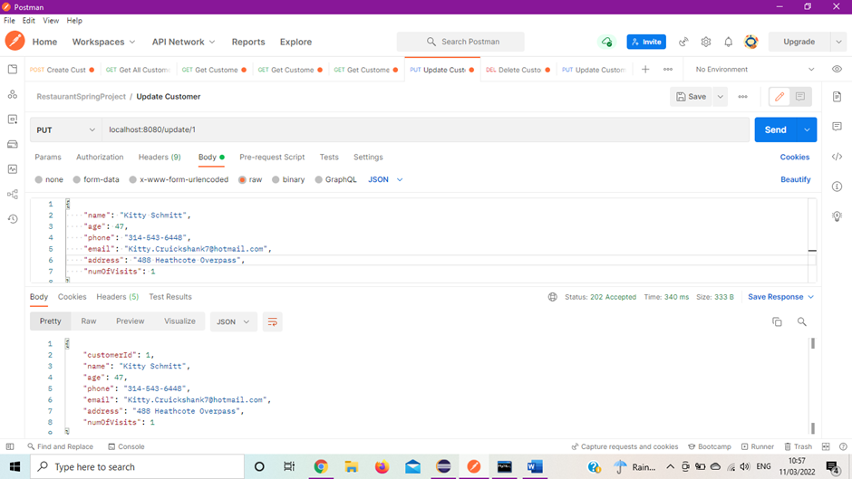Open the response JSON format dropdown
Screen dimensions: 852x479
(233, 322)
